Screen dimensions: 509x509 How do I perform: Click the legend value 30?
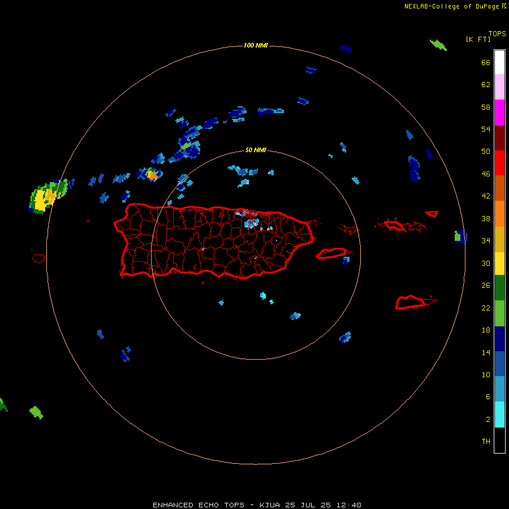click(x=486, y=263)
